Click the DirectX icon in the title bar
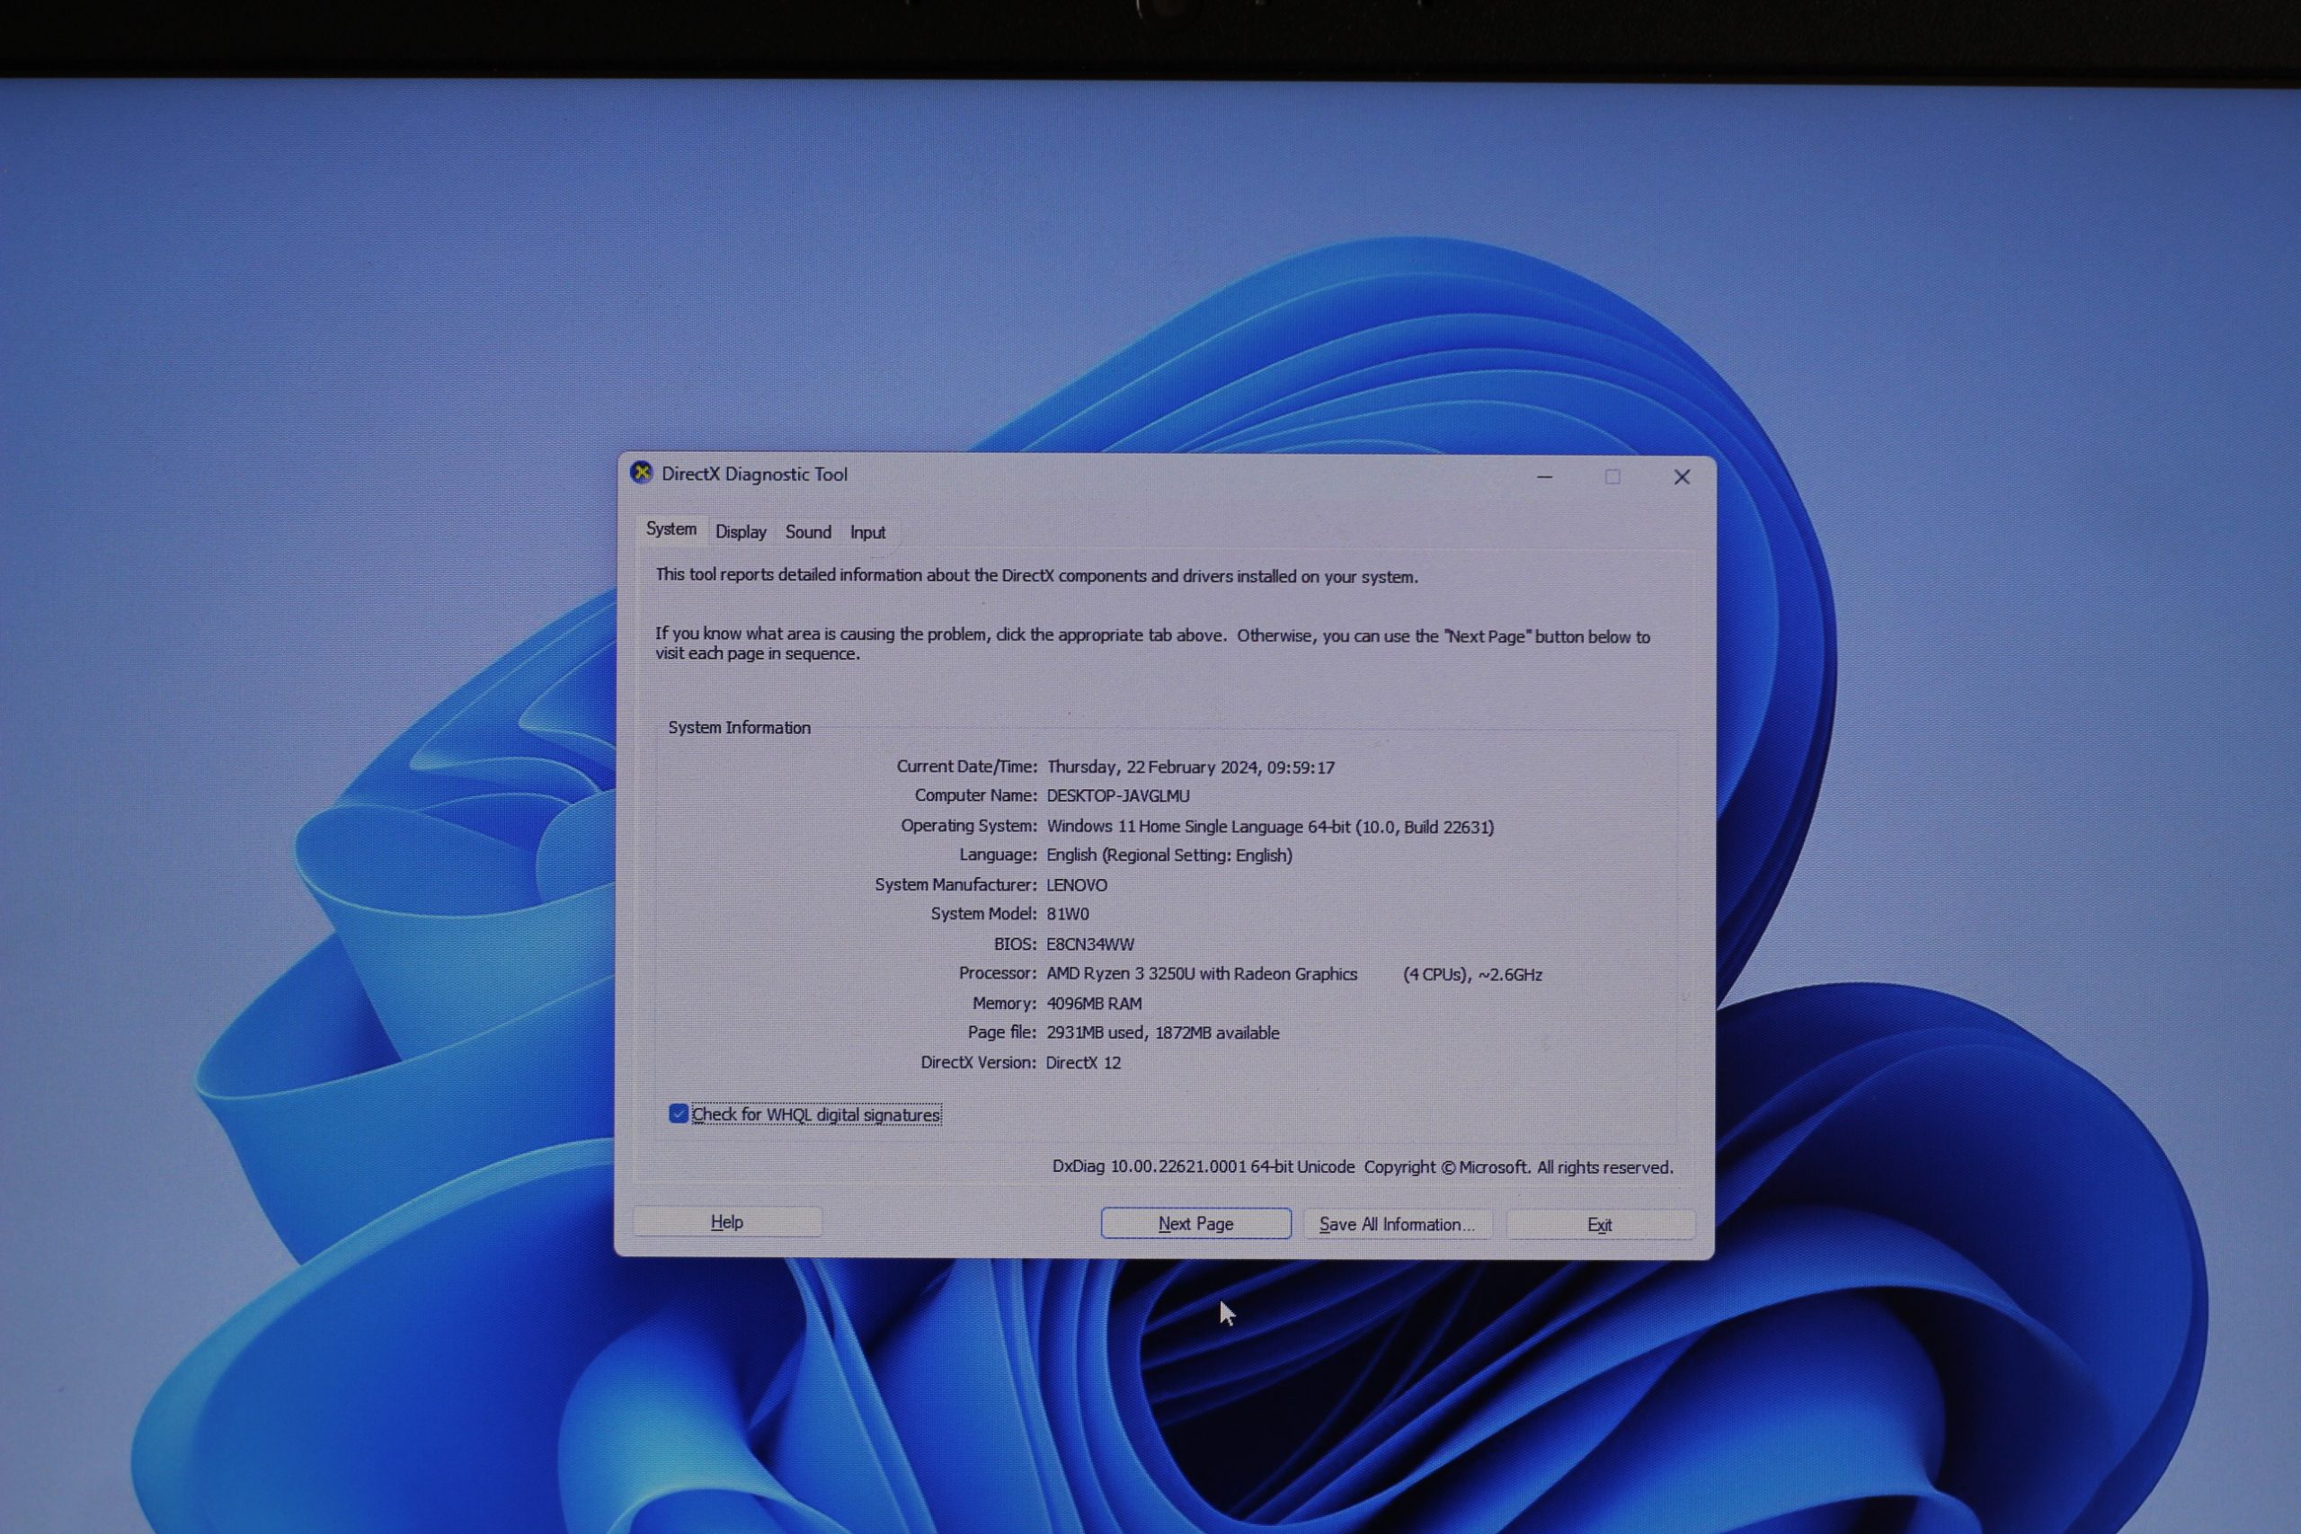Screen dimensions: 2301x1534 pos(641,474)
